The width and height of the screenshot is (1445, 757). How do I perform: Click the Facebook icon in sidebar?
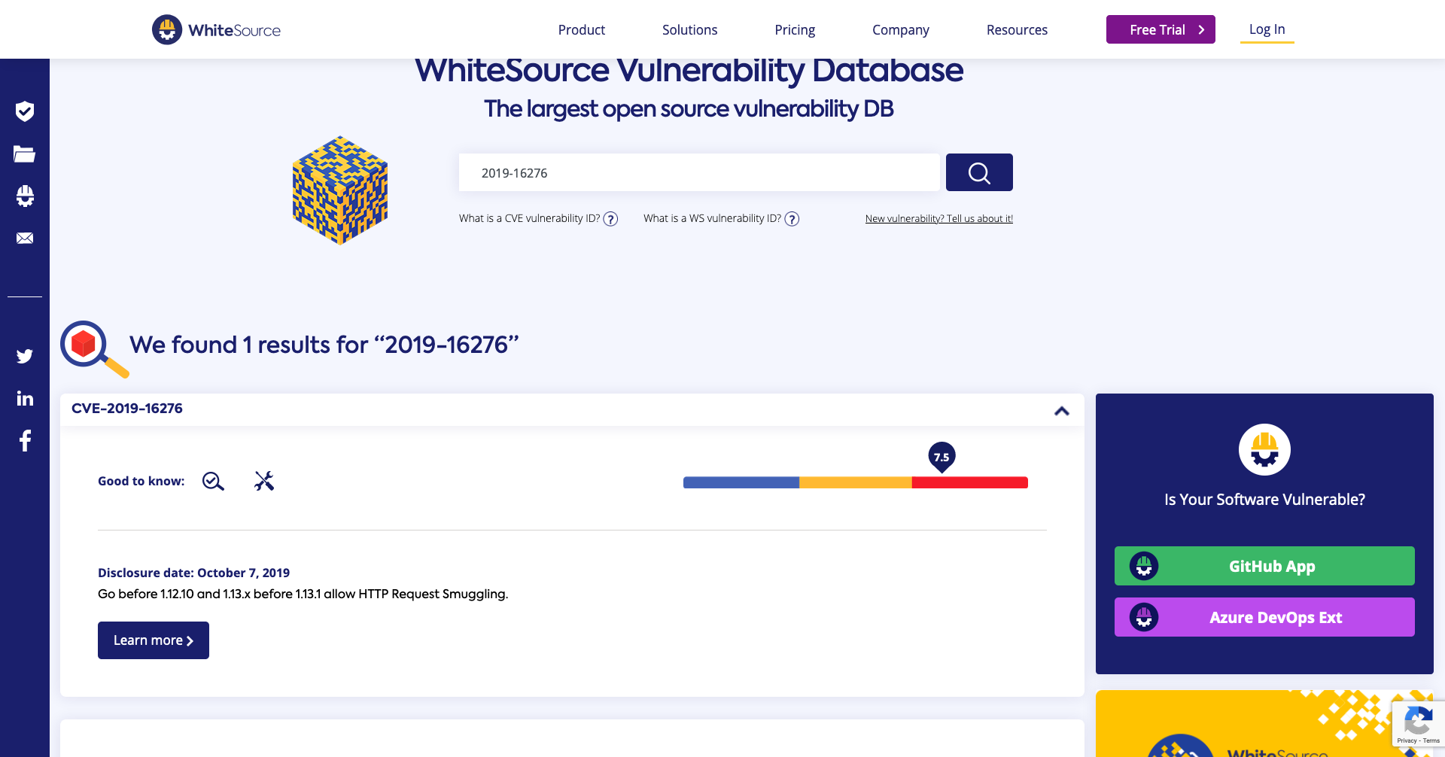click(25, 440)
